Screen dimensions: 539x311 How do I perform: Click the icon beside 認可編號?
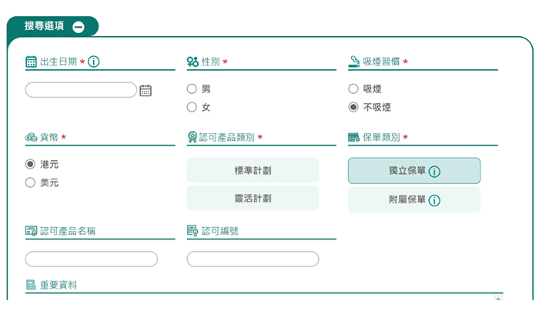(x=192, y=231)
